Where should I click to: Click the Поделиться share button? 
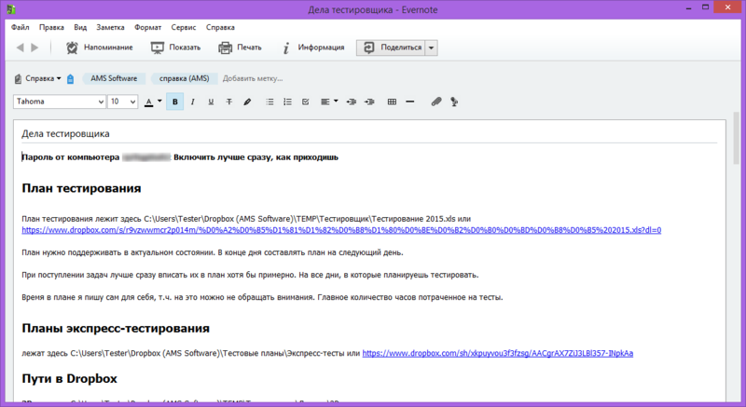(x=391, y=47)
